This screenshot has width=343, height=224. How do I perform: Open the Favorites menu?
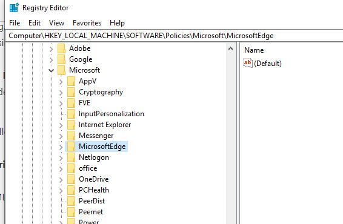[87, 23]
